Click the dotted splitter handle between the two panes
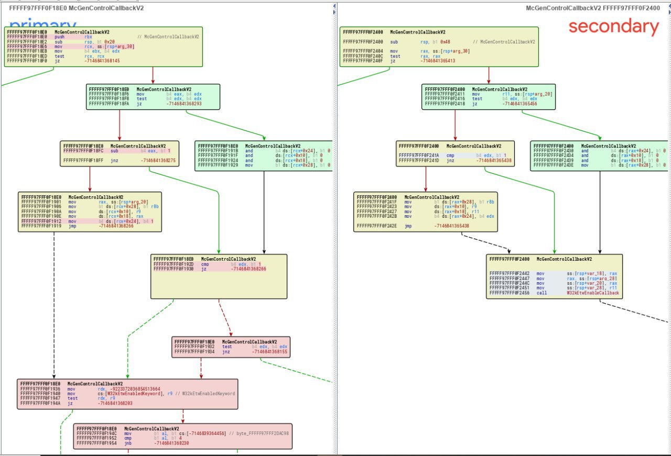Image resolution: width=671 pixels, height=456 pixels. (335, 228)
